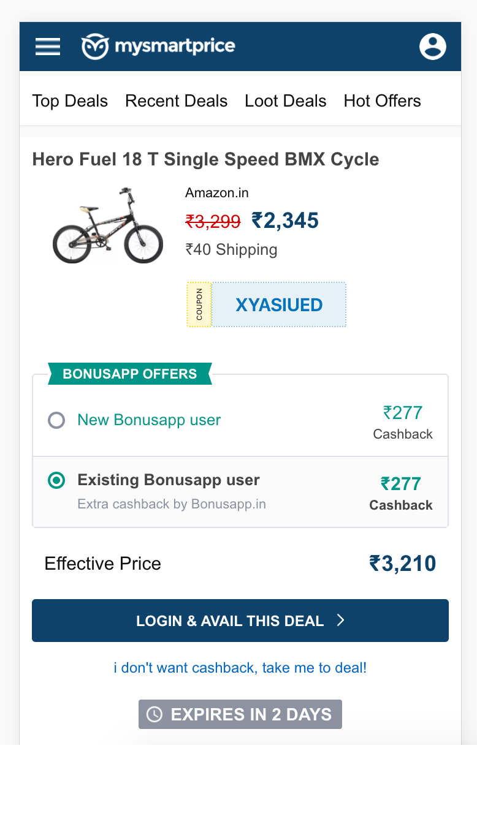477x827 pixels.
Task: Select the New Bonusapp user radio button
Action: click(x=56, y=420)
